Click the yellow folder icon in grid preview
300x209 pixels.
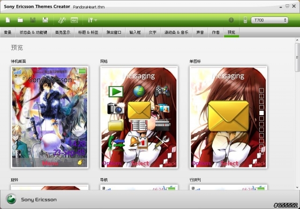click(116, 125)
